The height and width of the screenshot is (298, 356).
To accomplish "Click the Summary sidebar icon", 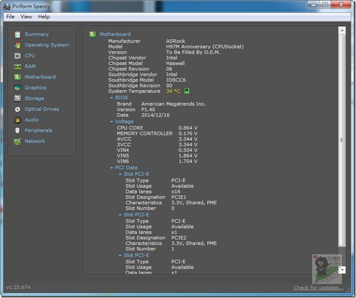I will pyautogui.click(x=17, y=34).
